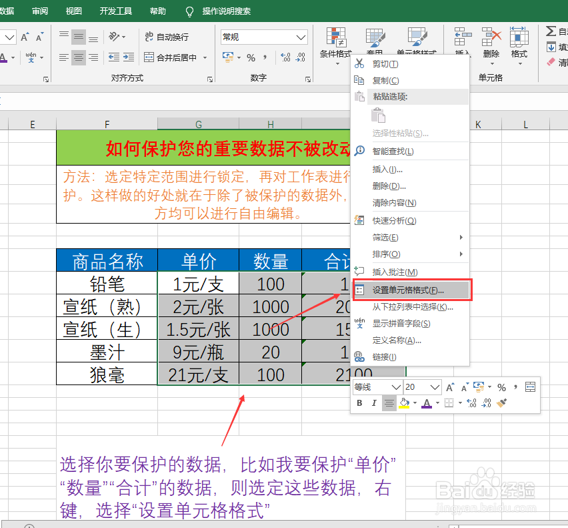Align text right in ribbon
568x528 pixels.
[x=93, y=57]
